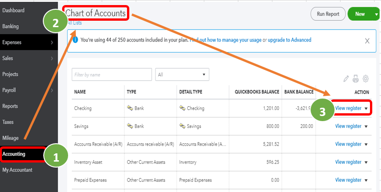Click bank feed icon in Savings Type cell
The width and height of the screenshot is (381, 192).
(x=130, y=126)
